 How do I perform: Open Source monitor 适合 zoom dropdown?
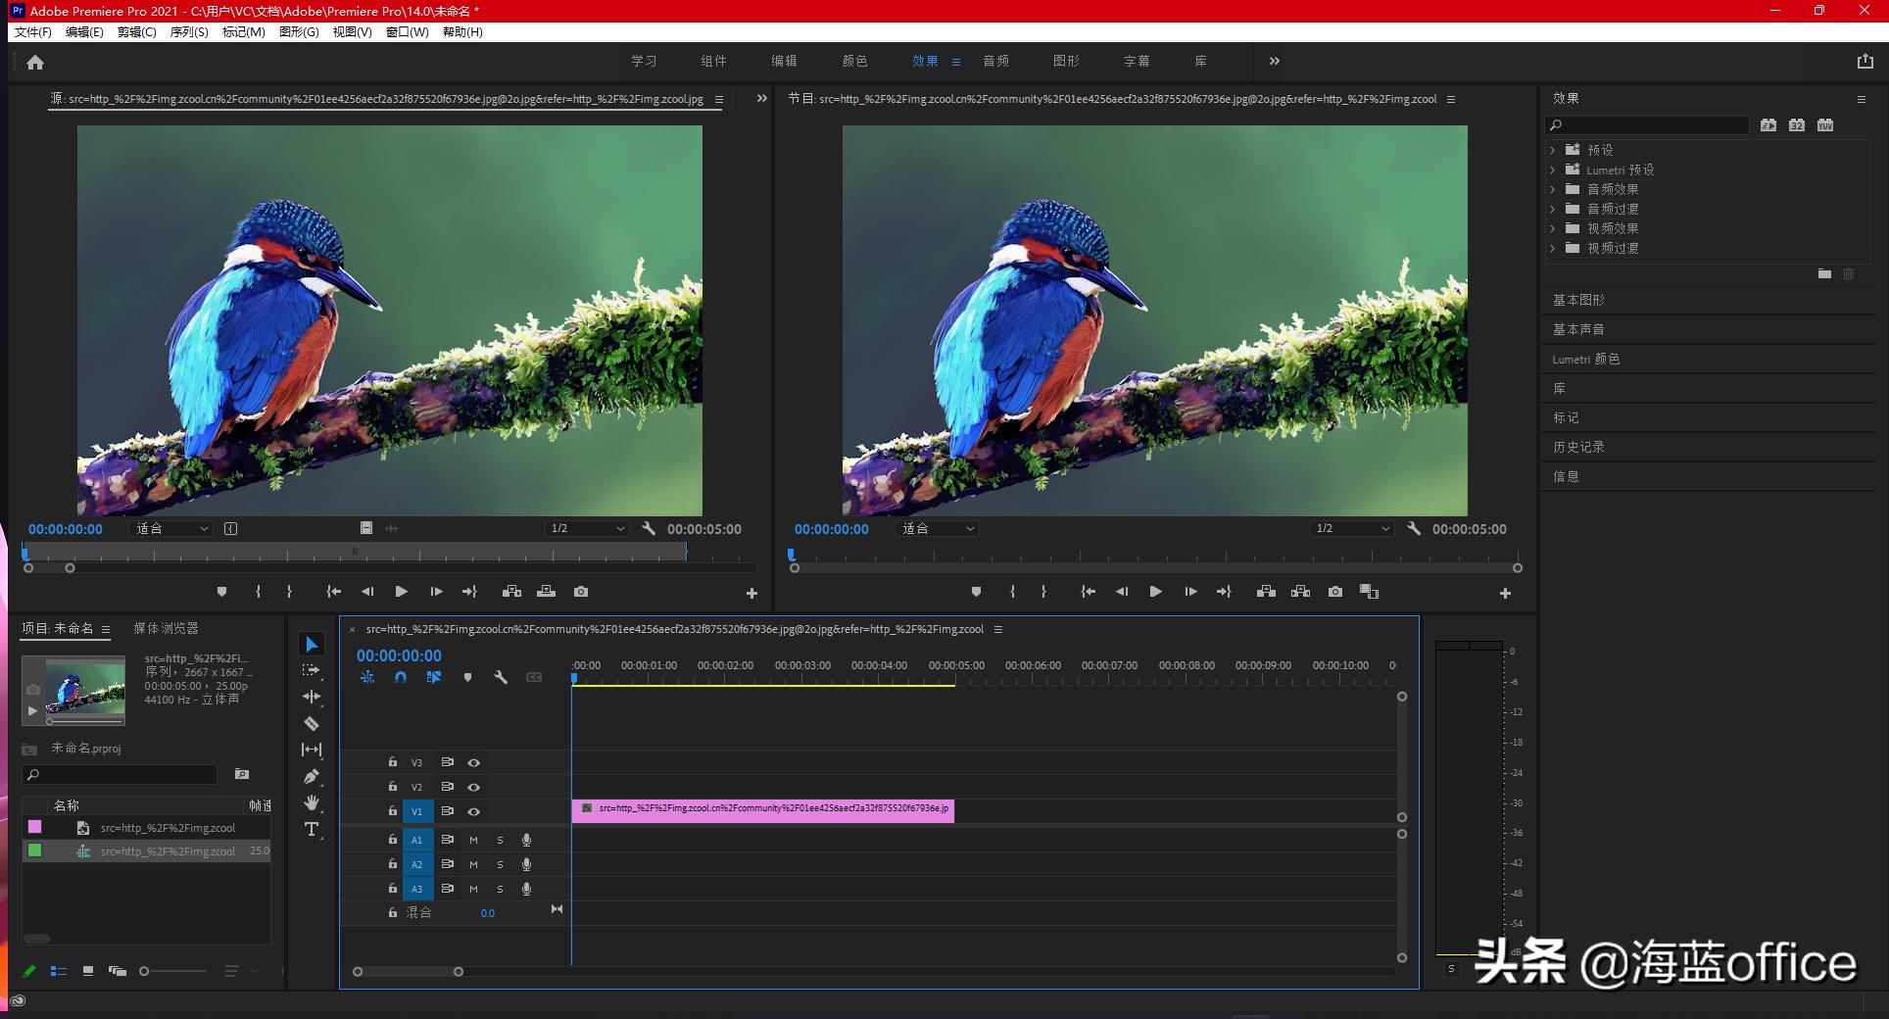(171, 529)
